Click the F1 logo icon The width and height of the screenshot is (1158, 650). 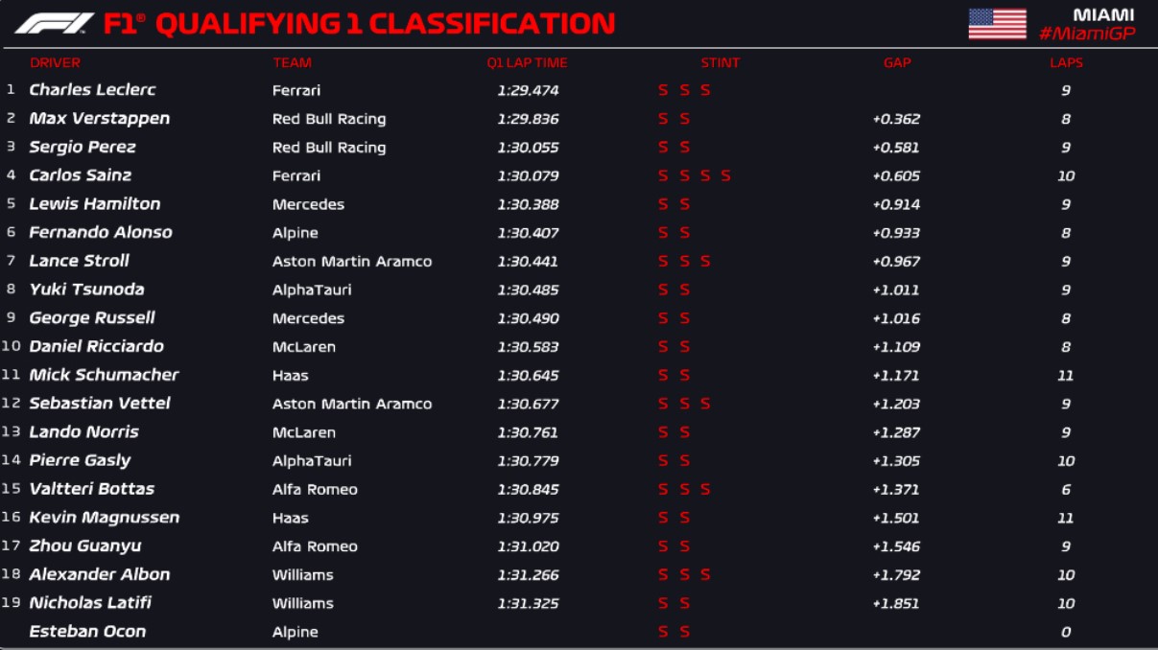54,23
